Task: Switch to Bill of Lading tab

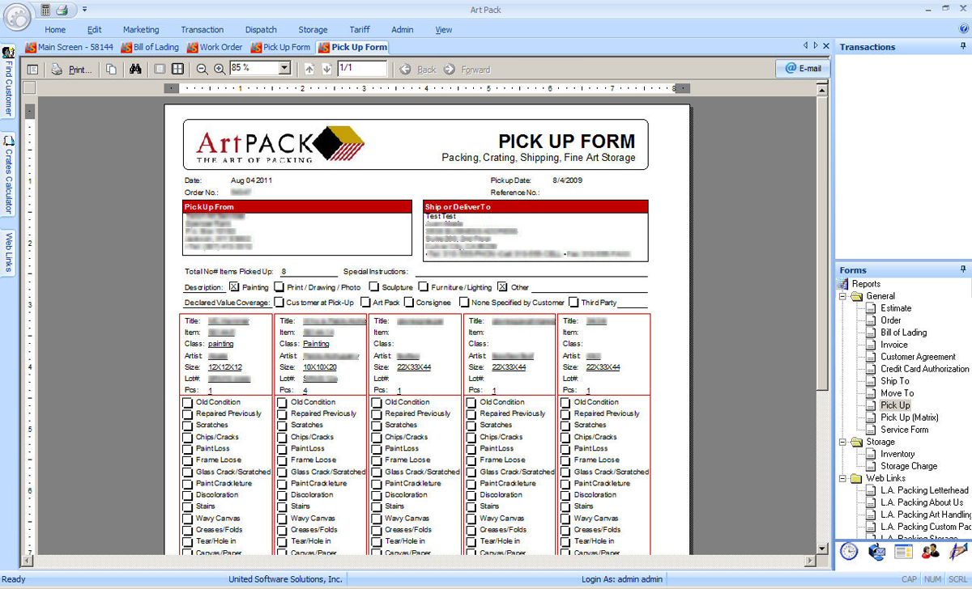Action: point(151,47)
